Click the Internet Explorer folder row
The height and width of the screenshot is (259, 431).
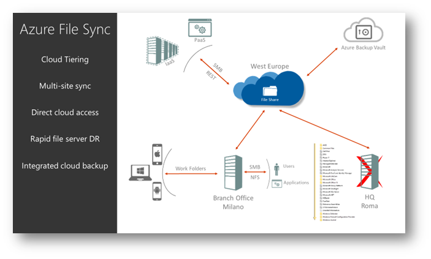click(327, 160)
